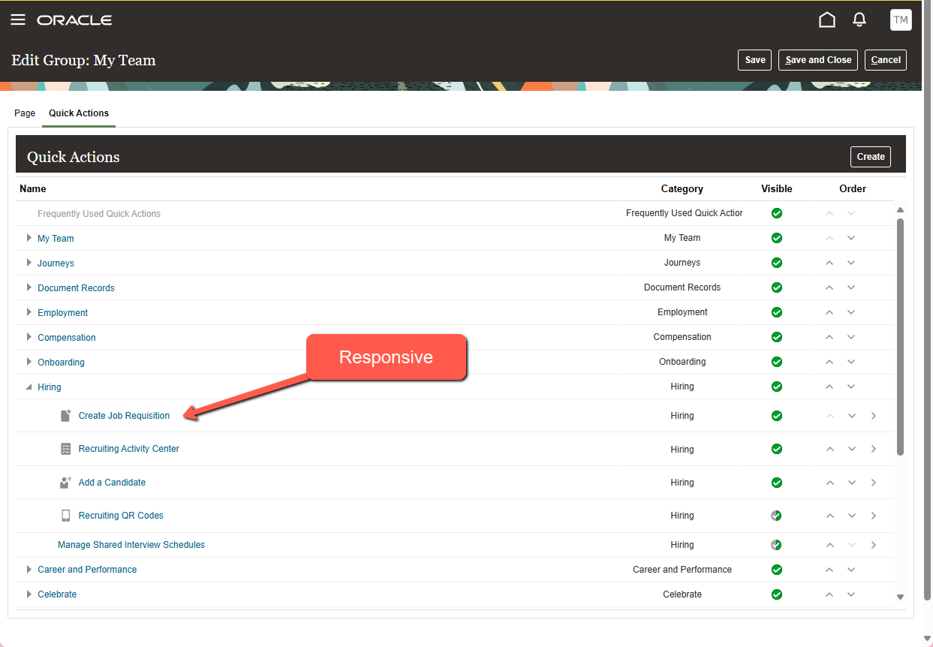Click the Save and Close button
The image size is (933, 647).
click(817, 59)
